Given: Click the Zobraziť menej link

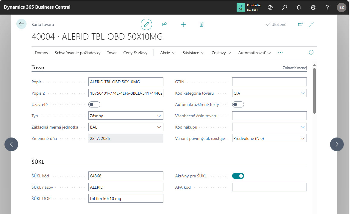Looking at the screenshot, I should point(294,68).
